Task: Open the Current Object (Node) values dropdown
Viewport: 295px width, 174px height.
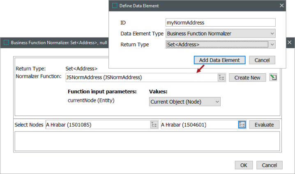Action: [185, 102]
